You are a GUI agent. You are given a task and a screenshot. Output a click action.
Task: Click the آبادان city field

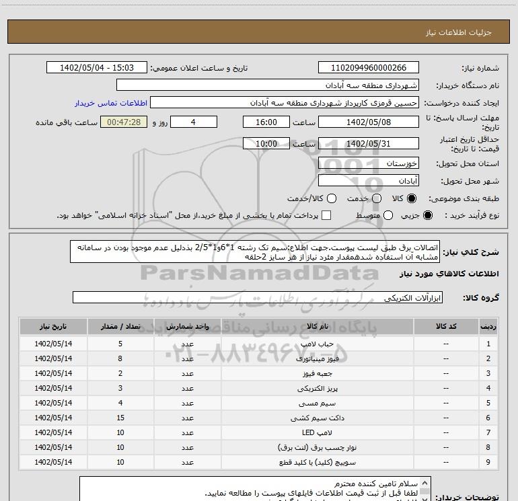click(x=369, y=180)
